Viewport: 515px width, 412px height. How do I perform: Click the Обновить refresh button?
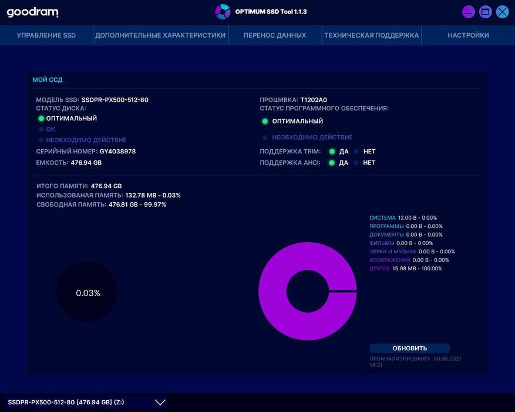coord(409,348)
